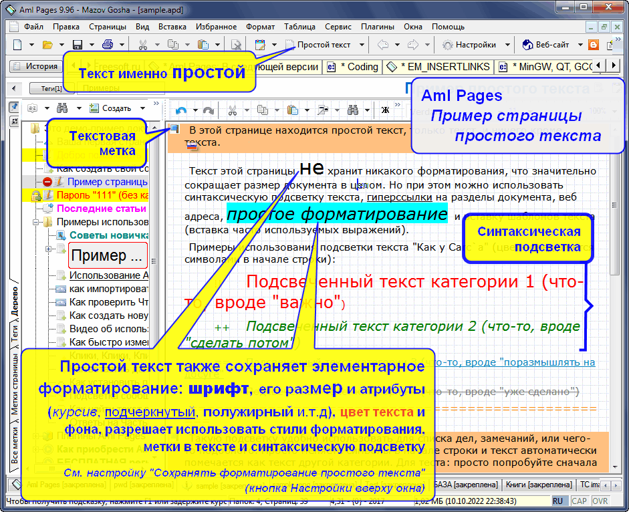This screenshot has height=512, width=629.
Task: Open the Вставка menu
Action: click(172, 27)
